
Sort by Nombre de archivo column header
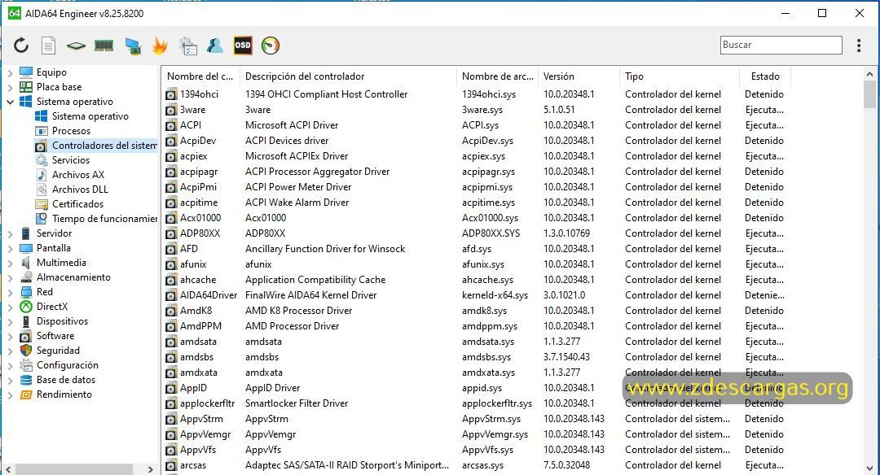tap(497, 76)
